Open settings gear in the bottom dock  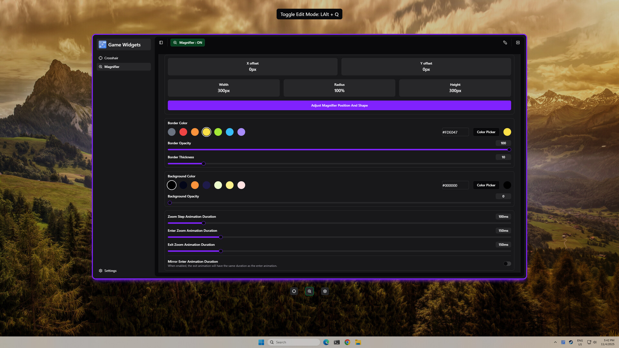point(325,291)
